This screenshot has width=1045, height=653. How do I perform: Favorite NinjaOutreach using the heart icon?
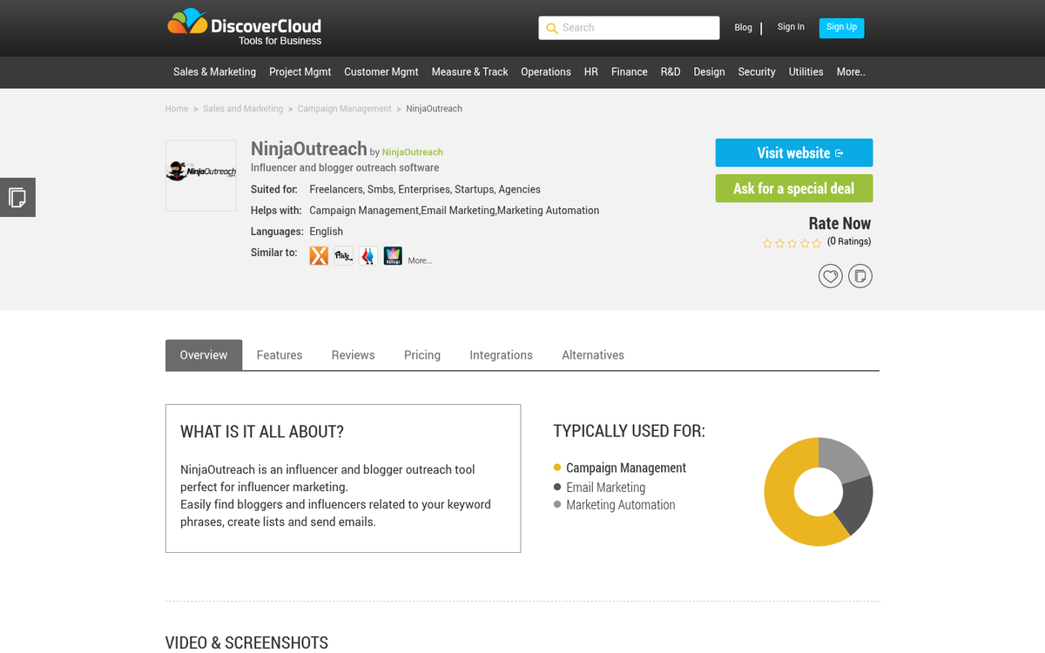(x=830, y=275)
